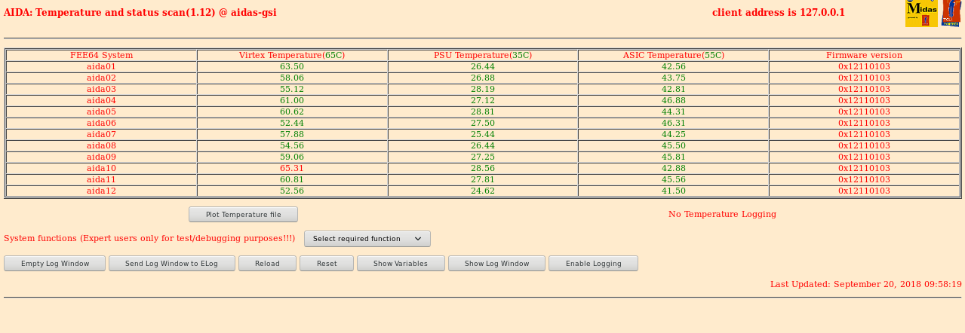The width and height of the screenshot is (965, 333).
Task: Select the aida11 system cell
Action: pos(101,179)
